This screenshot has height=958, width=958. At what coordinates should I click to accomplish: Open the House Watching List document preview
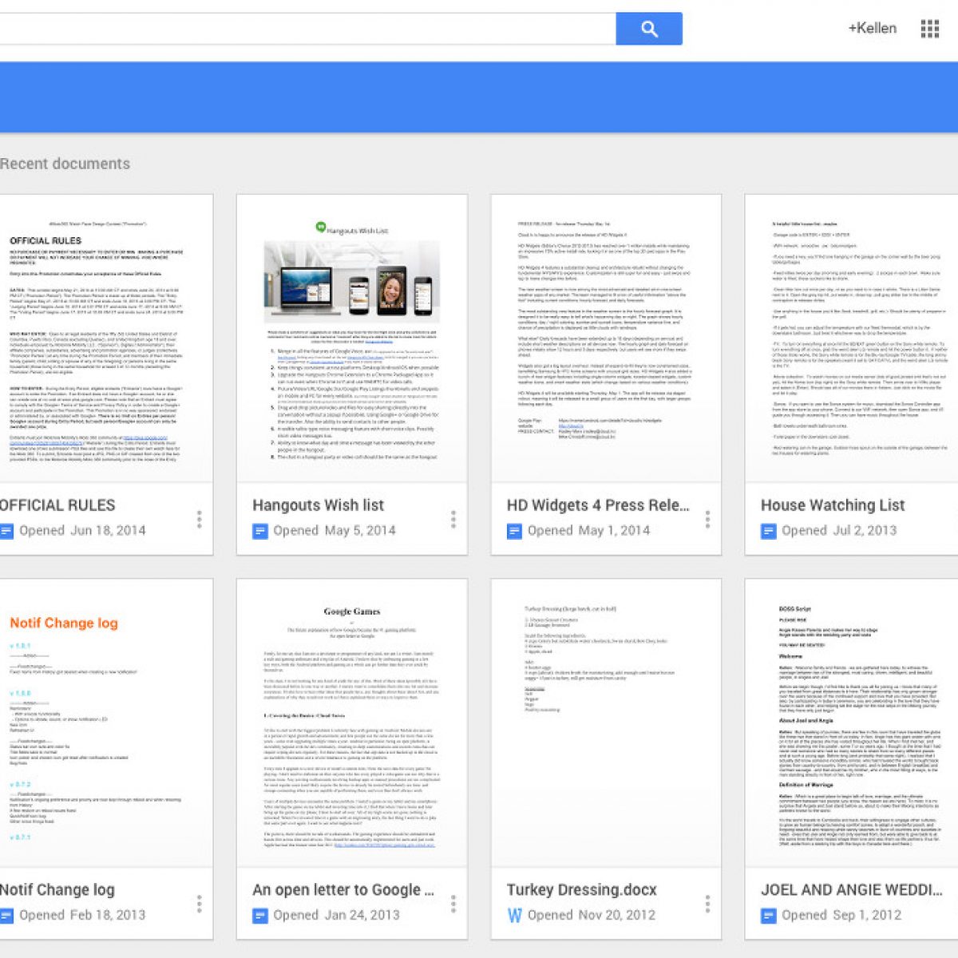851,338
